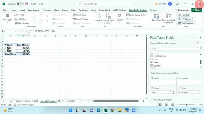Check the Total Expenses field

click(152, 56)
